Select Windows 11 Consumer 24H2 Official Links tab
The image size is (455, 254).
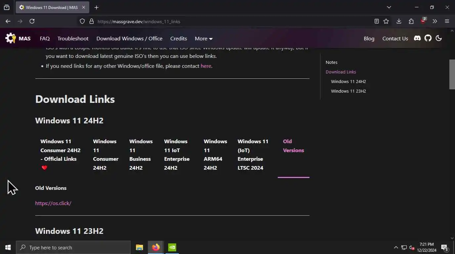(x=62, y=154)
